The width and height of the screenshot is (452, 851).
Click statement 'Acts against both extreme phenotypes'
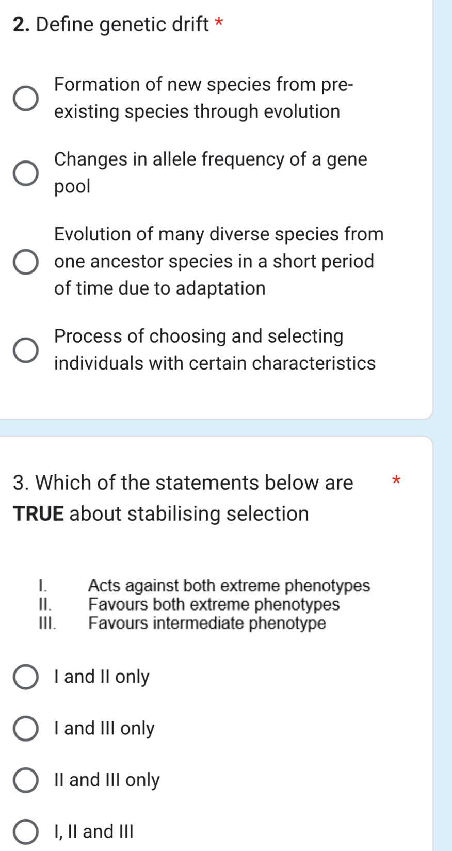click(229, 586)
